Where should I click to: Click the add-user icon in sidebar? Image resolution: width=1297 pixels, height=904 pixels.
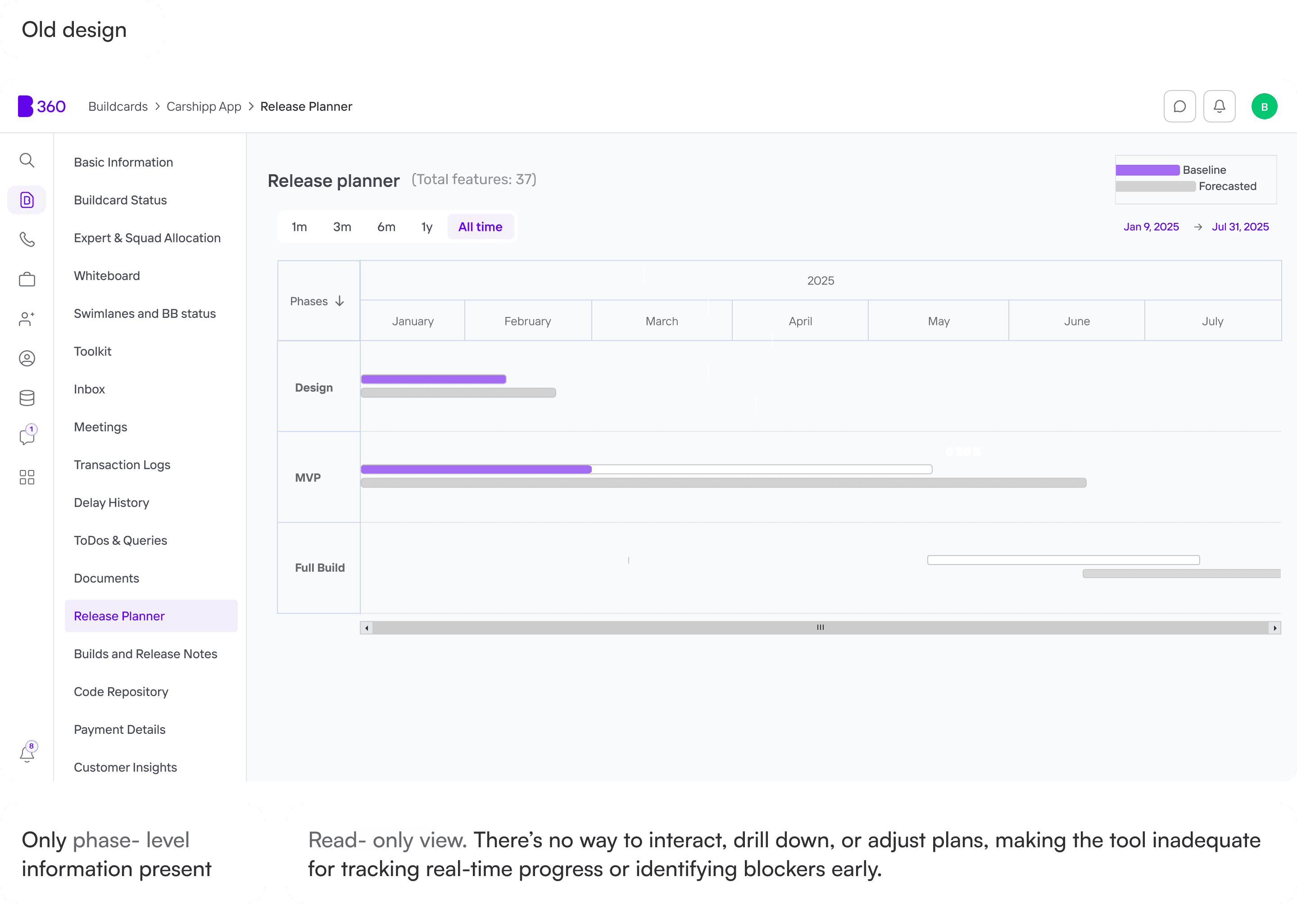point(27,318)
